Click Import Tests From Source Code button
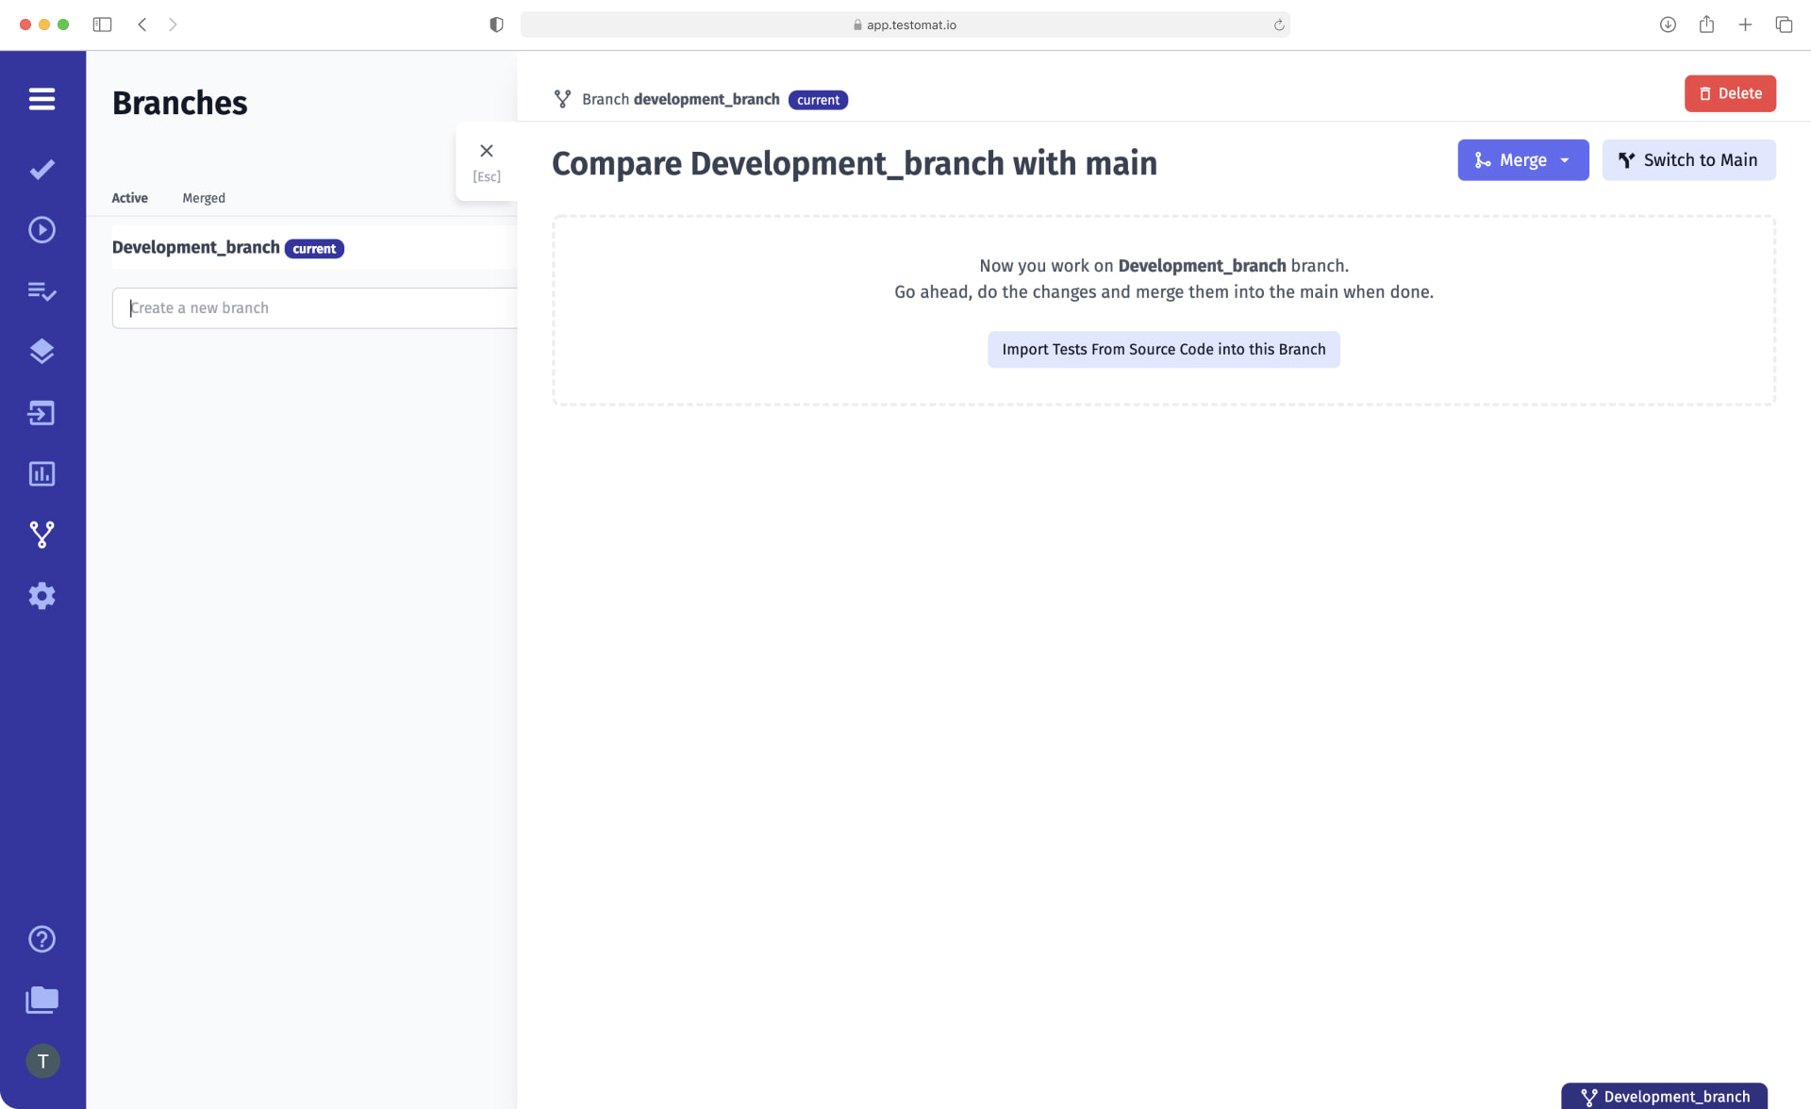The width and height of the screenshot is (1811, 1109). tap(1163, 349)
